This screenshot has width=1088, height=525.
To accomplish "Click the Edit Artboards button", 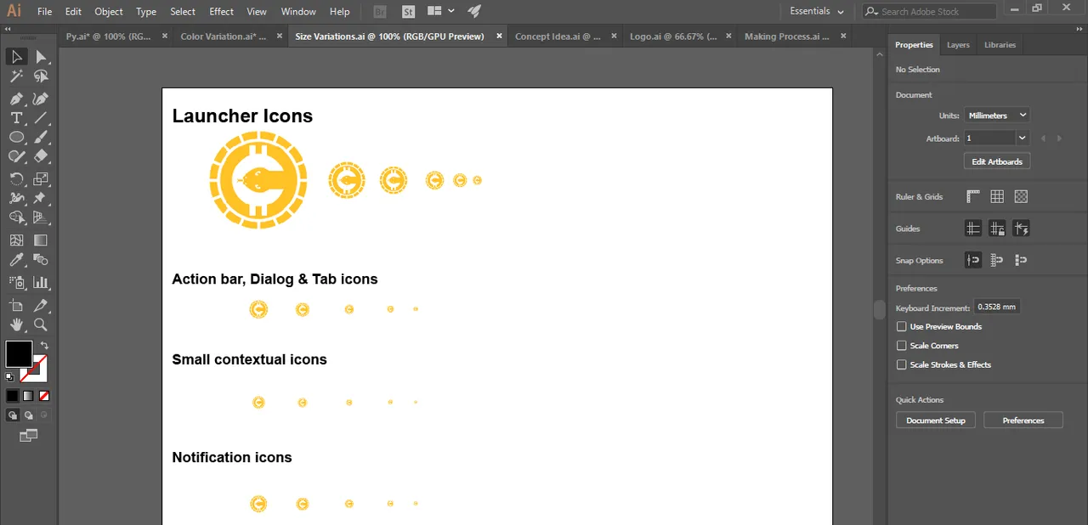I will click(997, 161).
